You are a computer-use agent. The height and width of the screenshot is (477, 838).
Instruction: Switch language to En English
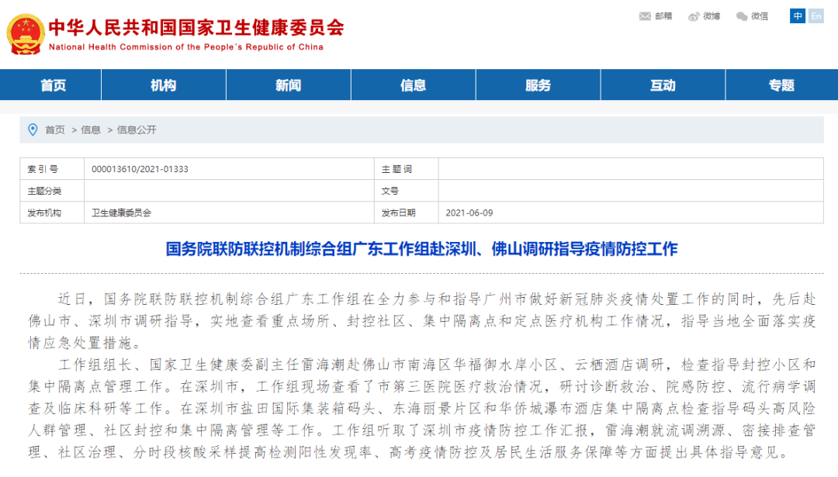pyautogui.click(x=815, y=16)
